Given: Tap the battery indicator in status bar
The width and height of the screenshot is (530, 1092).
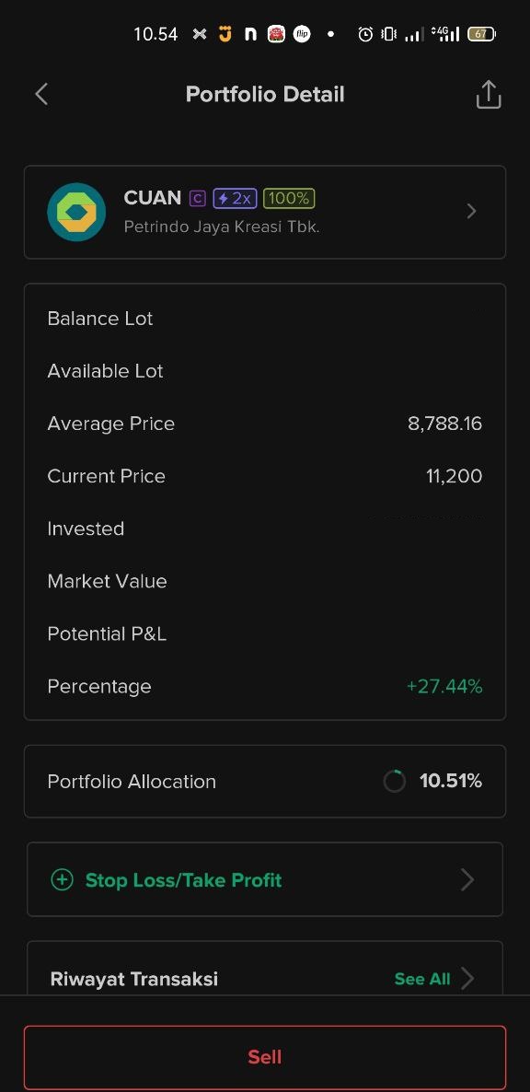Looking at the screenshot, I should (x=481, y=33).
